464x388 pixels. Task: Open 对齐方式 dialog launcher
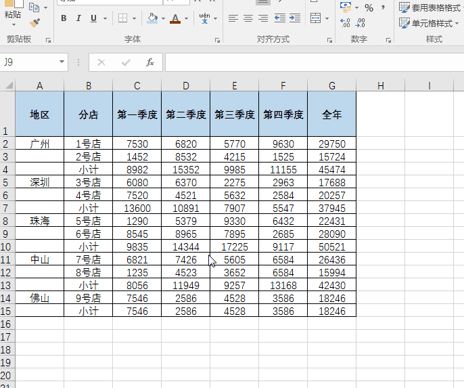tap(329, 40)
